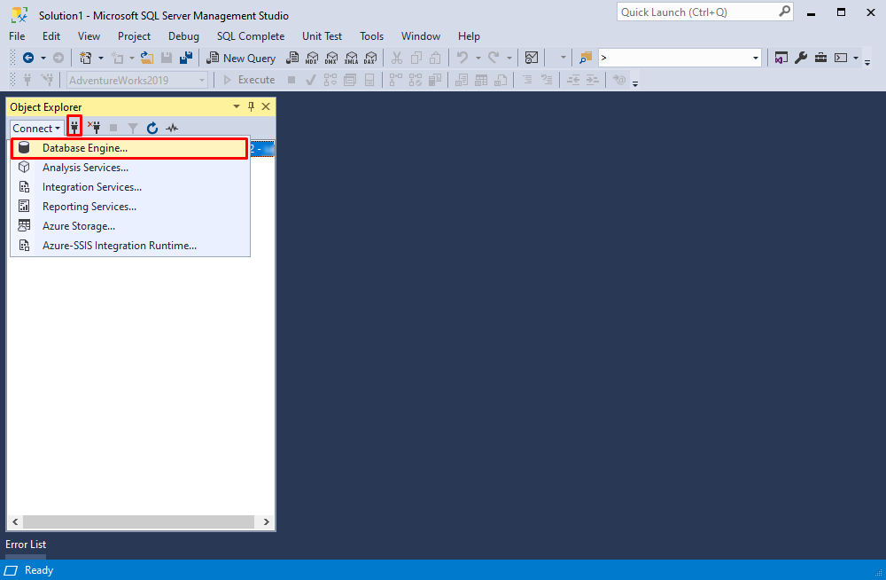Click the Ready status bar text
886x580 pixels.
click(39, 570)
